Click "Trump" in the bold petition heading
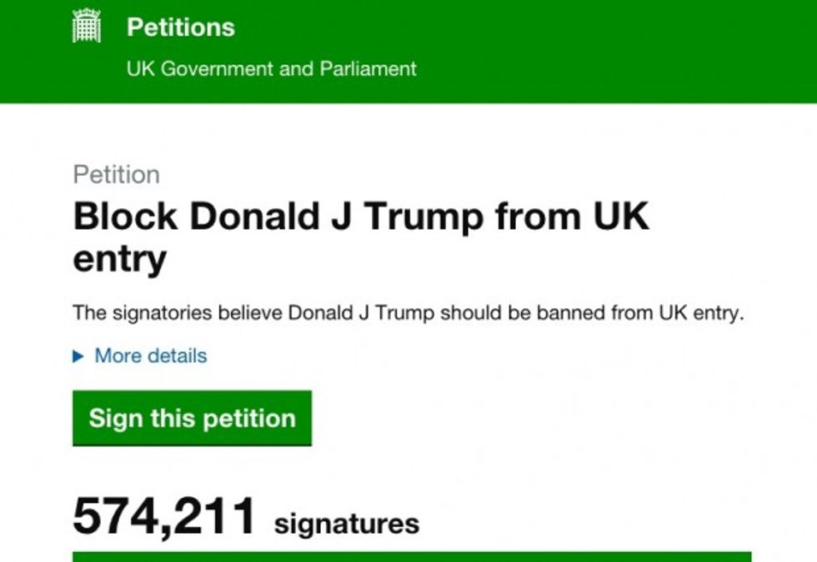Image resolution: width=817 pixels, height=562 pixels. click(x=424, y=216)
